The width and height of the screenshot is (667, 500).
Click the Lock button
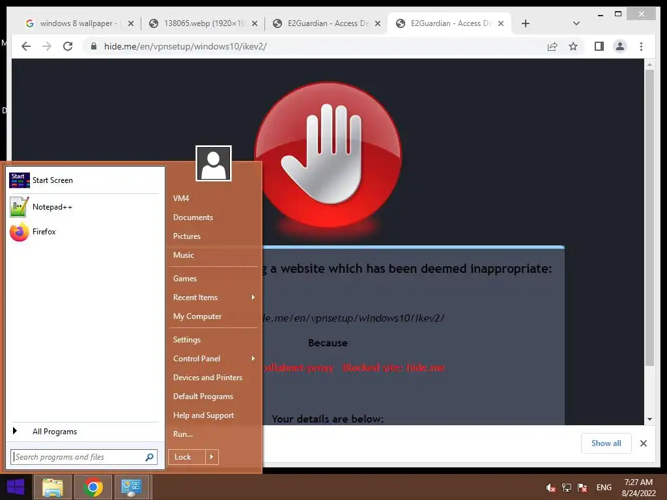pyautogui.click(x=187, y=457)
